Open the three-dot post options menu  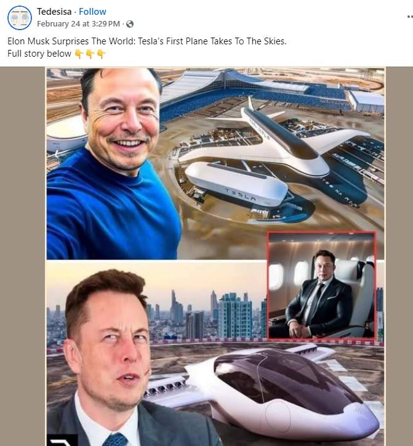(410, 17)
